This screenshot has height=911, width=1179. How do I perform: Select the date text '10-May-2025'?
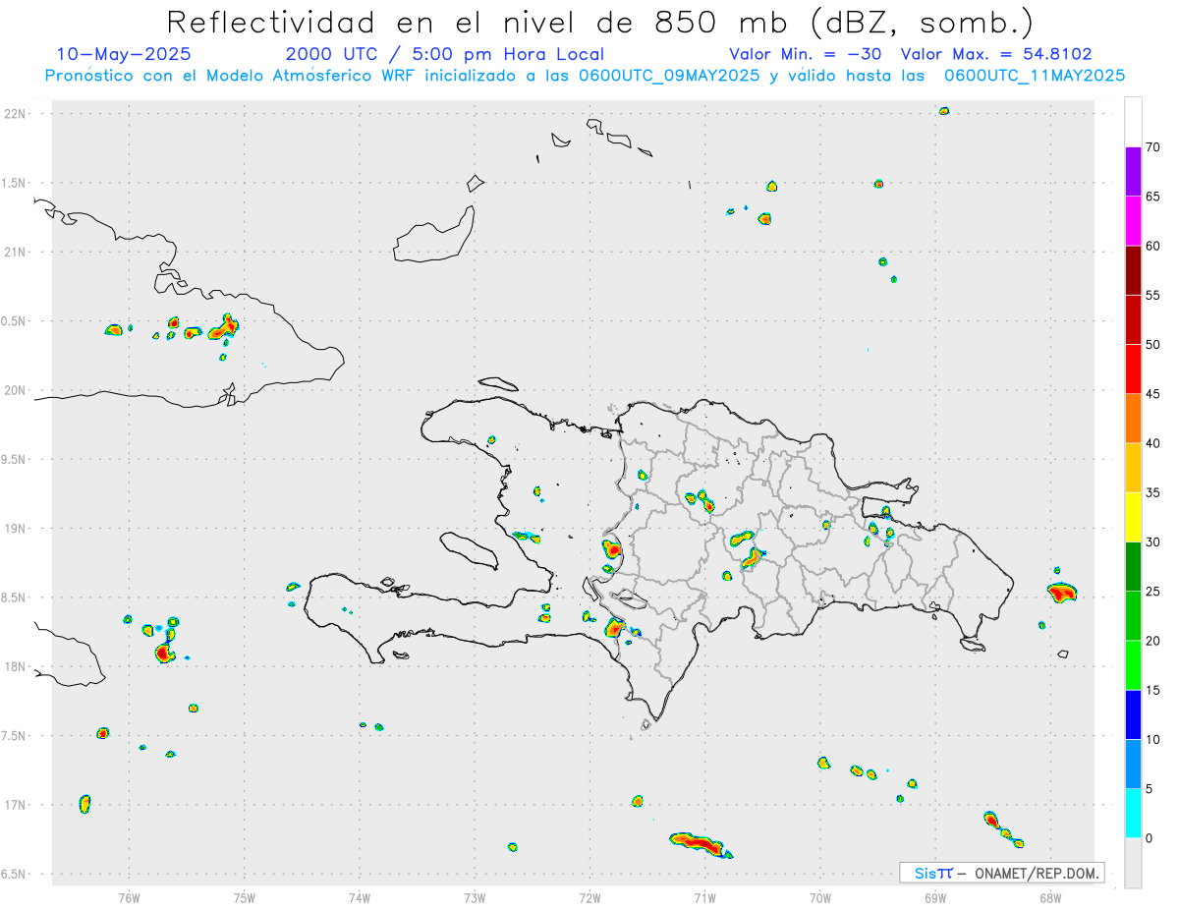click(x=124, y=54)
